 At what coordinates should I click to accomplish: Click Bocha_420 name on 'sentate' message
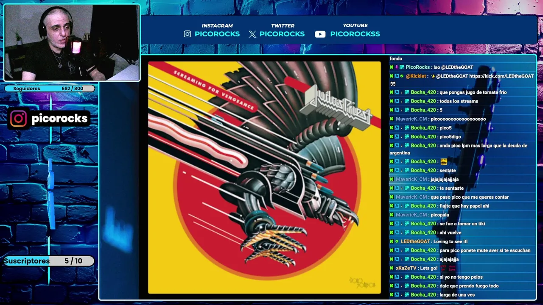click(423, 170)
